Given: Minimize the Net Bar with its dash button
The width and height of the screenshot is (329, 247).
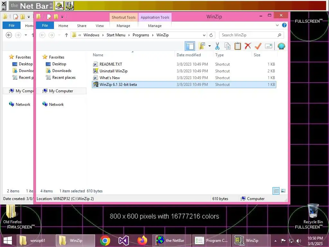Looking at the screenshot, I should coord(4,8).
